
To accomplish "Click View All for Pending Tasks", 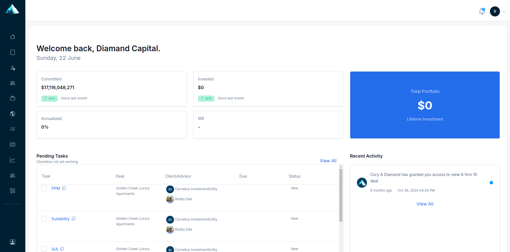I will 328,161.
